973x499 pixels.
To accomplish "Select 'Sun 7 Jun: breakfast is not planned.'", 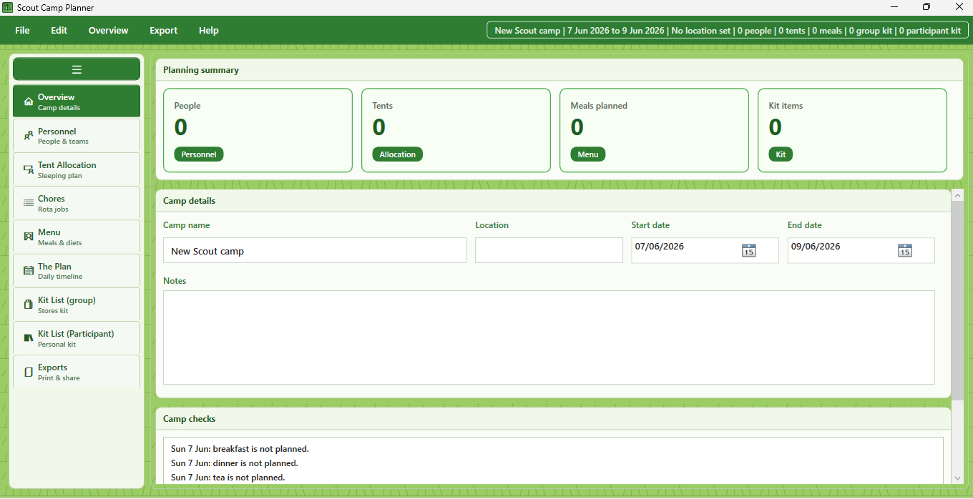I will pyautogui.click(x=240, y=449).
